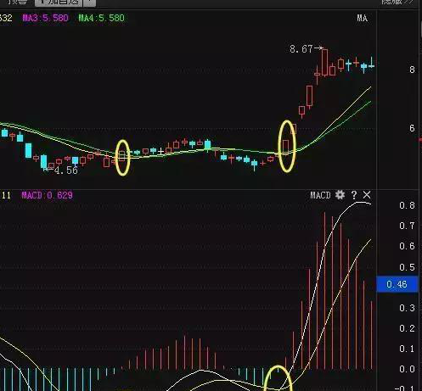
Task: Select the MACD:0.629 value label
Action: pyautogui.click(x=47, y=195)
